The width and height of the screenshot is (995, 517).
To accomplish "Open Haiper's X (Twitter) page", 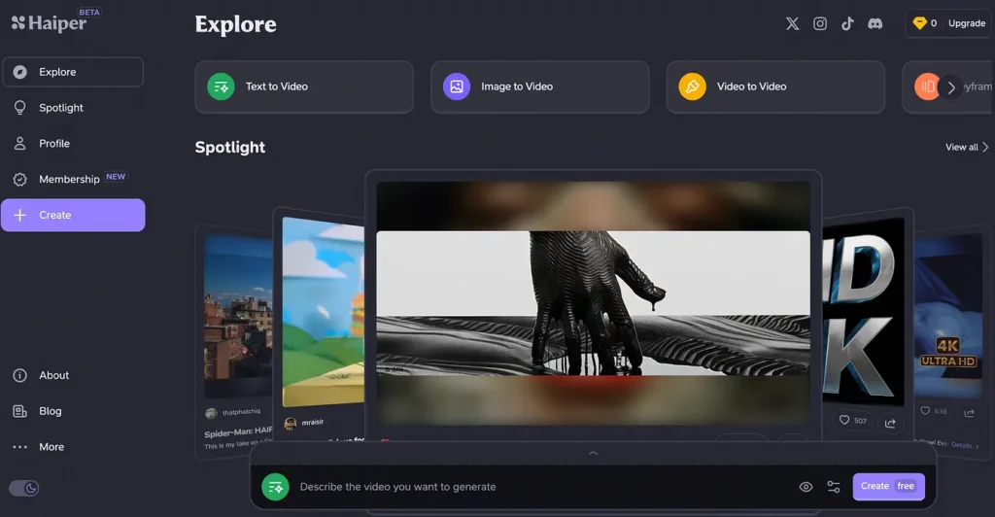I will (793, 23).
